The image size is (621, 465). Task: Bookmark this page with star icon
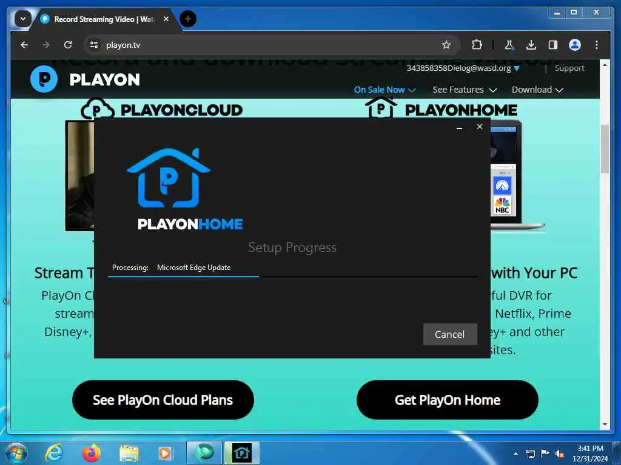[x=446, y=45]
